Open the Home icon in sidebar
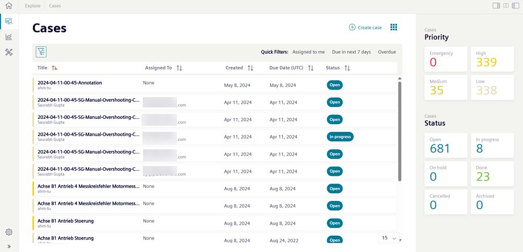The image size is (523, 252). 9,6
